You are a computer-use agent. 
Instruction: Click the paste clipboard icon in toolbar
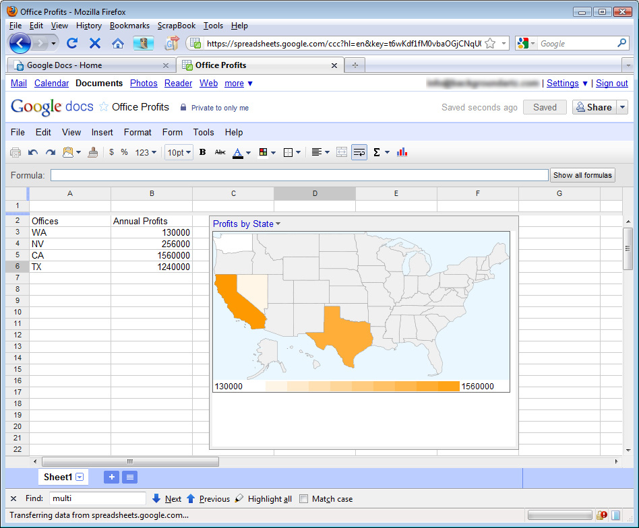[x=68, y=152]
